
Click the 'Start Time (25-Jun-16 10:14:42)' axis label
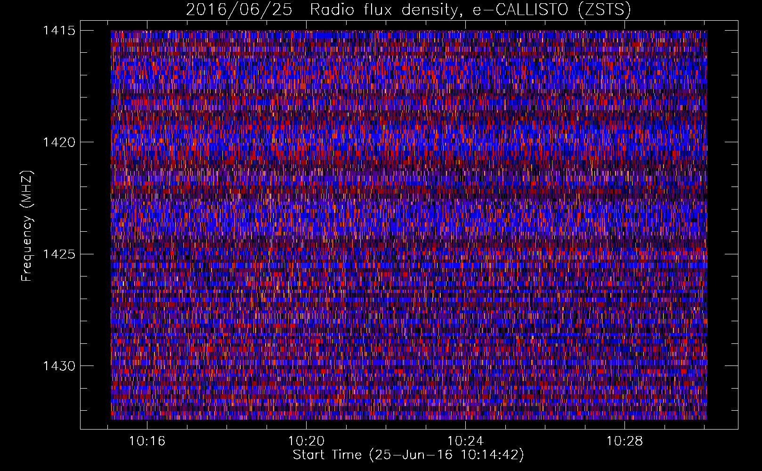pos(408,455)
